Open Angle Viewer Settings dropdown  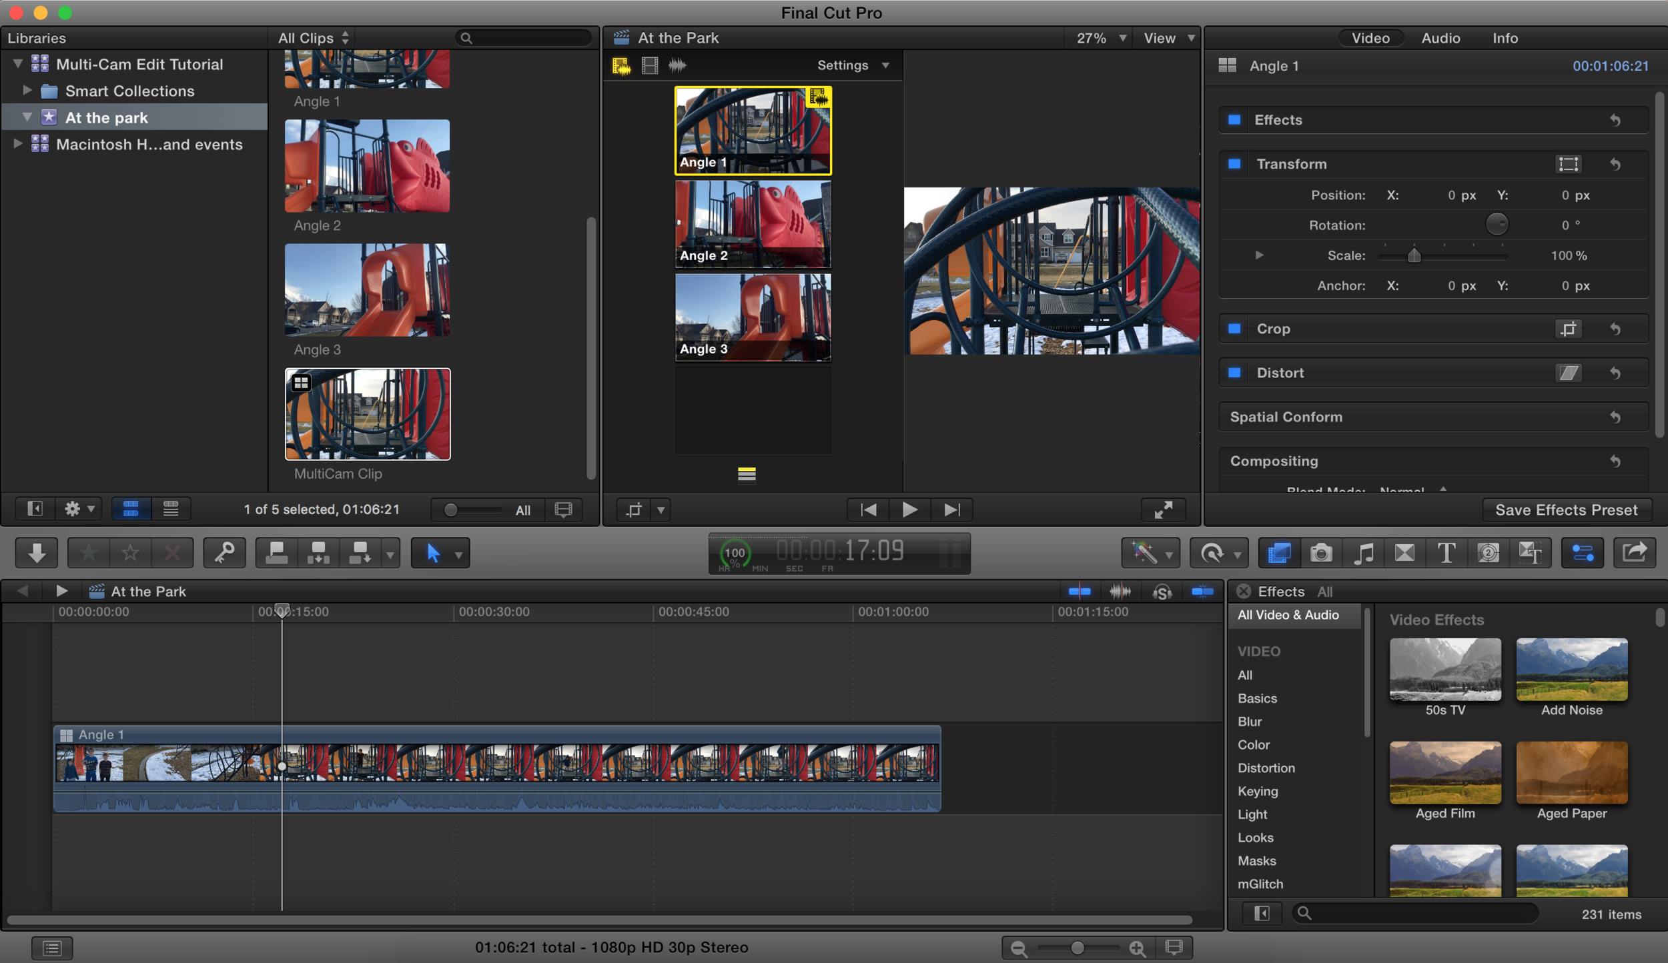tap(853, 65)
